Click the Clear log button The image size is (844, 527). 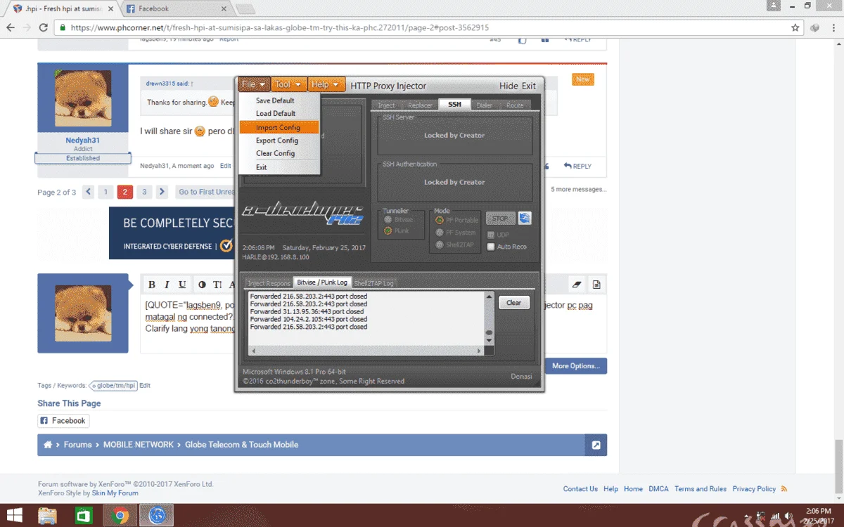coord(514,303)
